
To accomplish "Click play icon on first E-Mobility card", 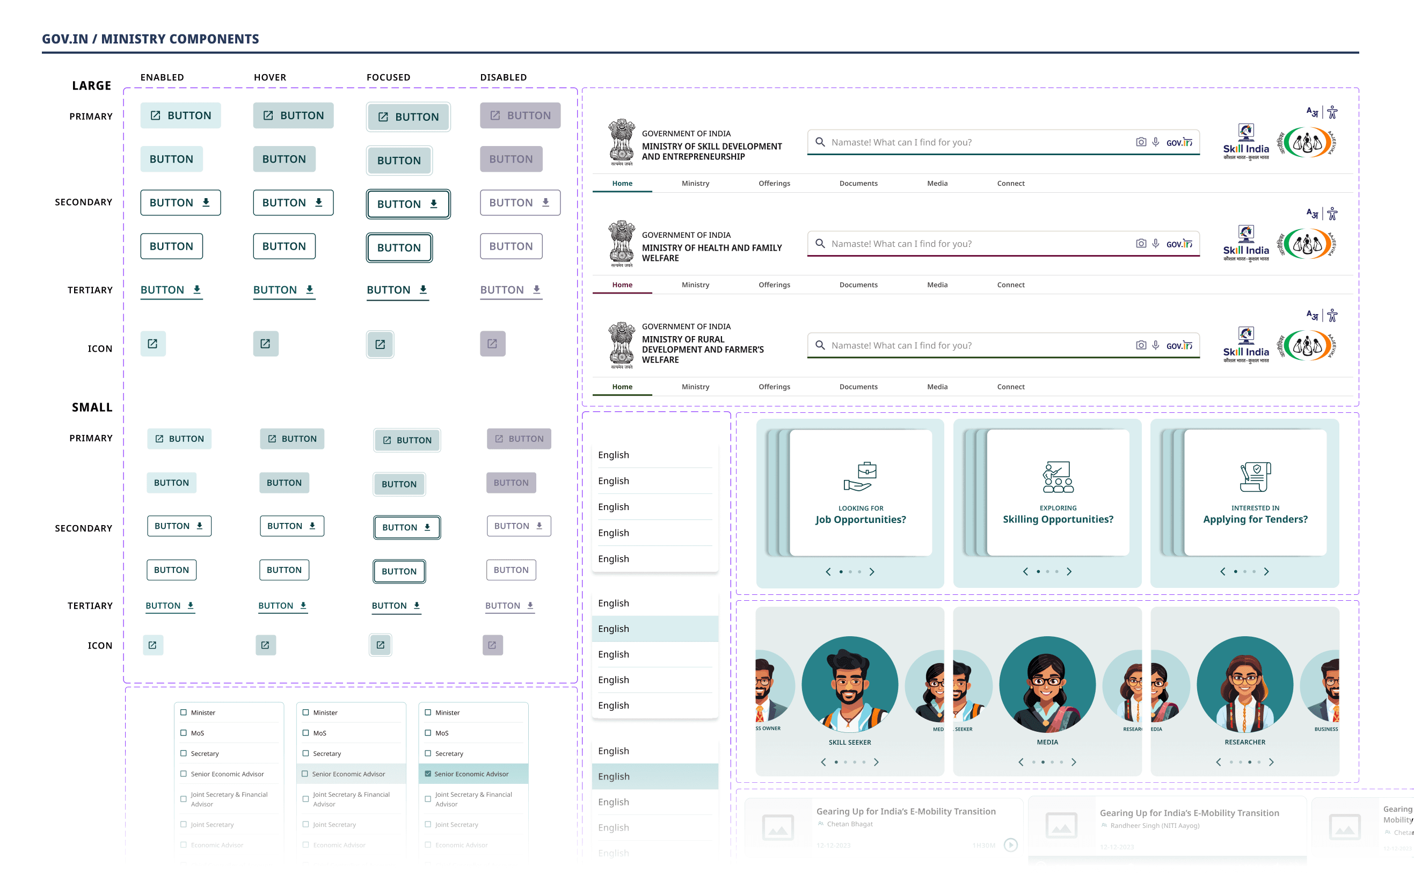I will pyautogui.click(x=1010, y=845).
